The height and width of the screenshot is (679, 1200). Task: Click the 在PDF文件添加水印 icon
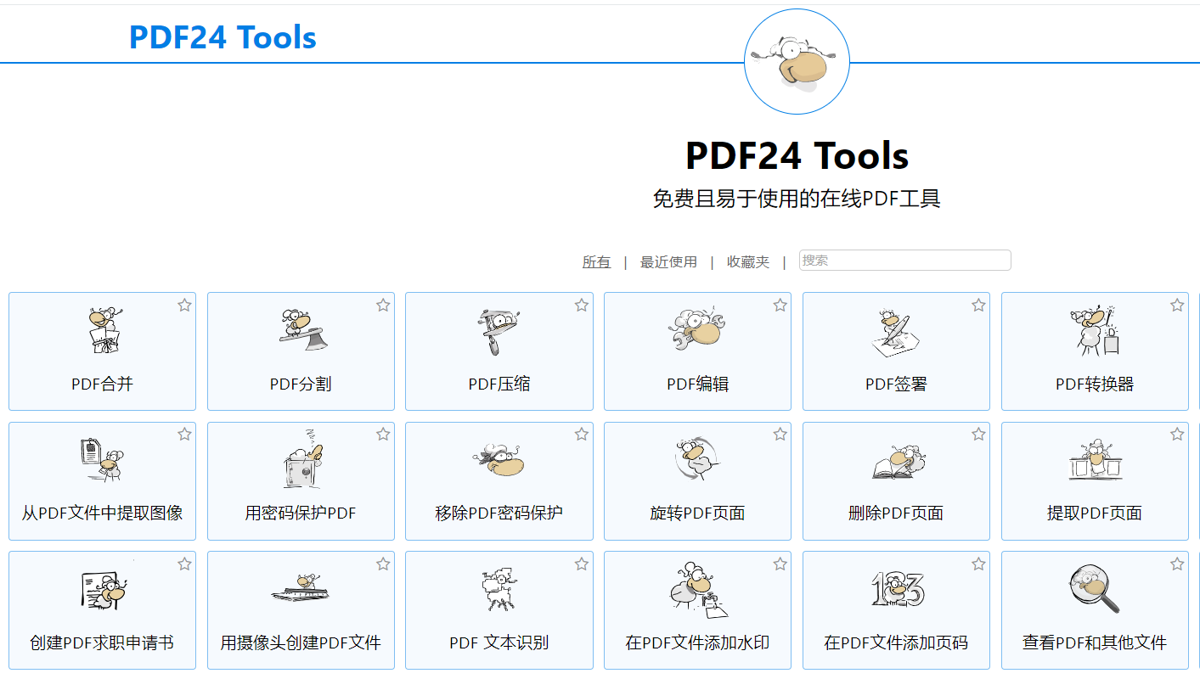[698, 590]
